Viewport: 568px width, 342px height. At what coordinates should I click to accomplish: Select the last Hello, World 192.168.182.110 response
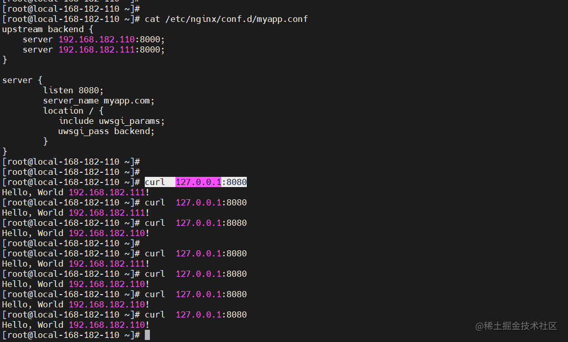(74, 325)
